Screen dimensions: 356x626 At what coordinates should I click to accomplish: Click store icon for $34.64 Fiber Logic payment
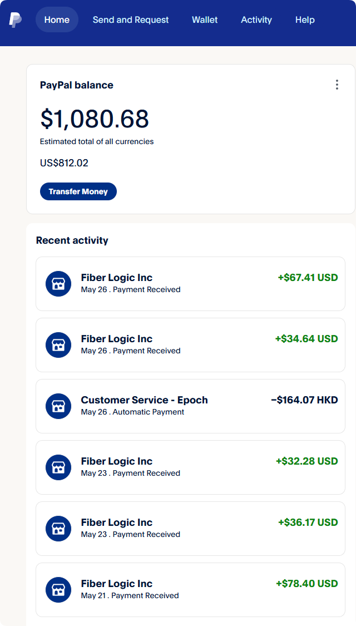58,345
